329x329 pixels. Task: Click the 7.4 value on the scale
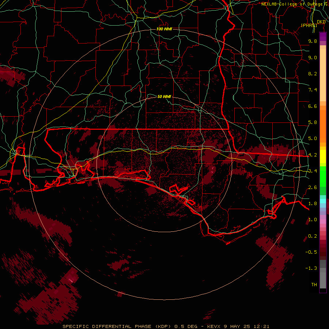coord(313,90)
